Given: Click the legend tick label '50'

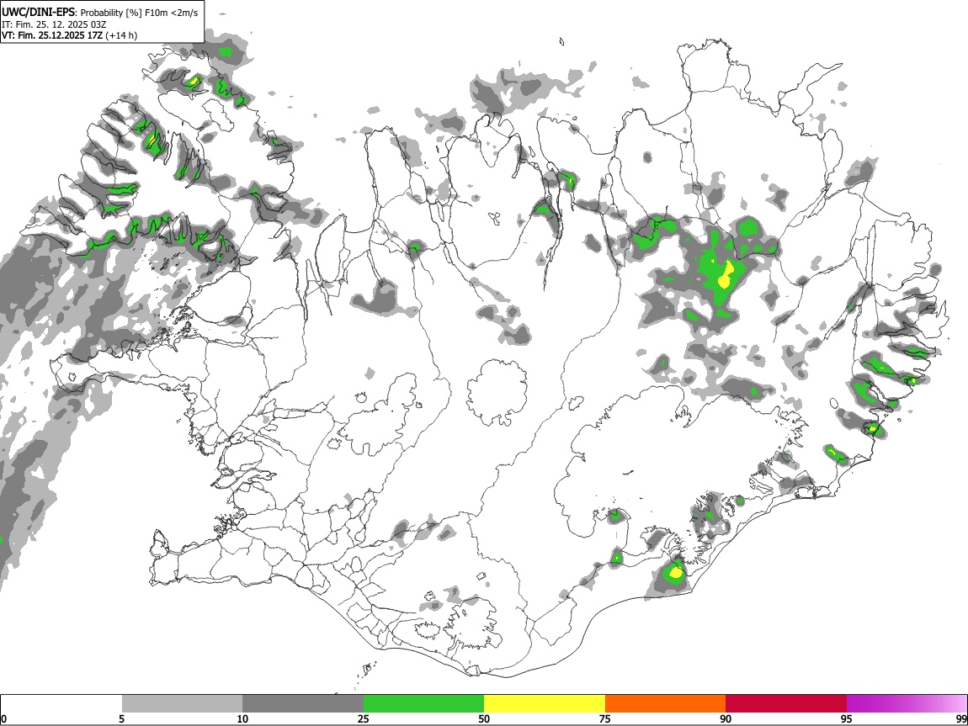Looking at the screenshot, I should point(484,718).
